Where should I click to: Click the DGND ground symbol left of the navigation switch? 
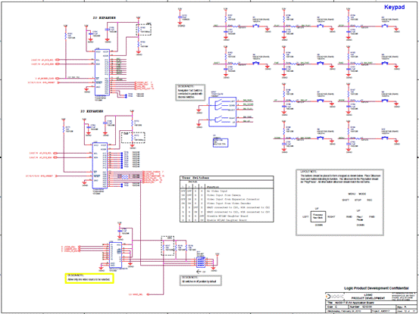tap(199, 110)
